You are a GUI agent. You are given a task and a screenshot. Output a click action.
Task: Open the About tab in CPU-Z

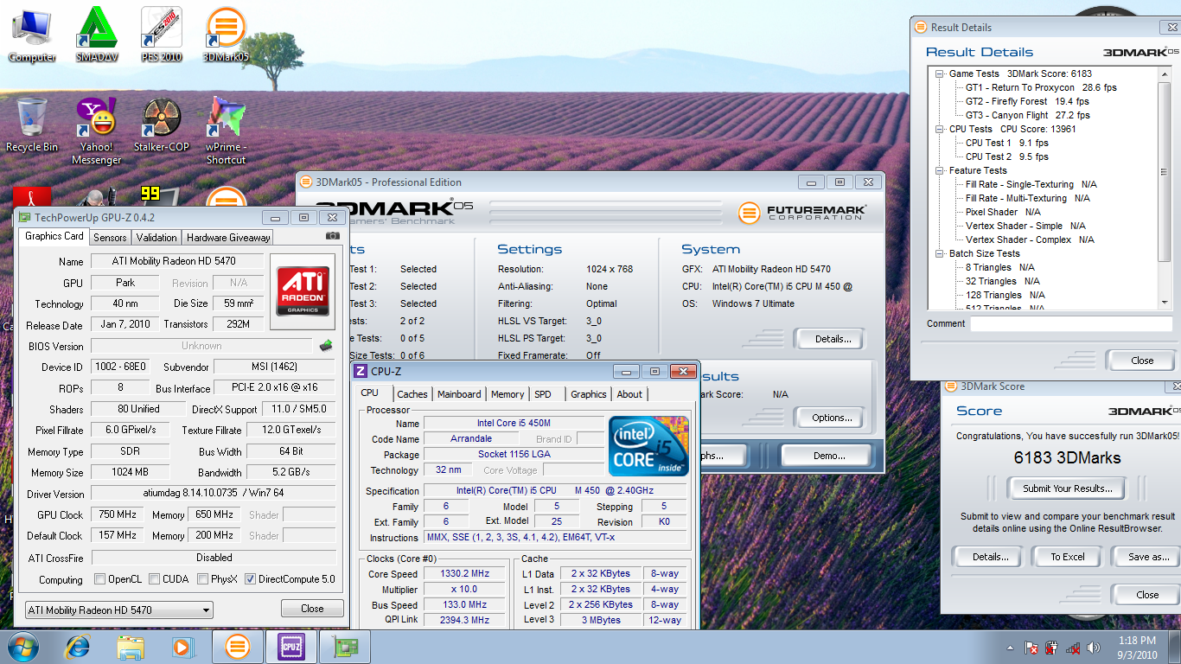click(629, 394)
